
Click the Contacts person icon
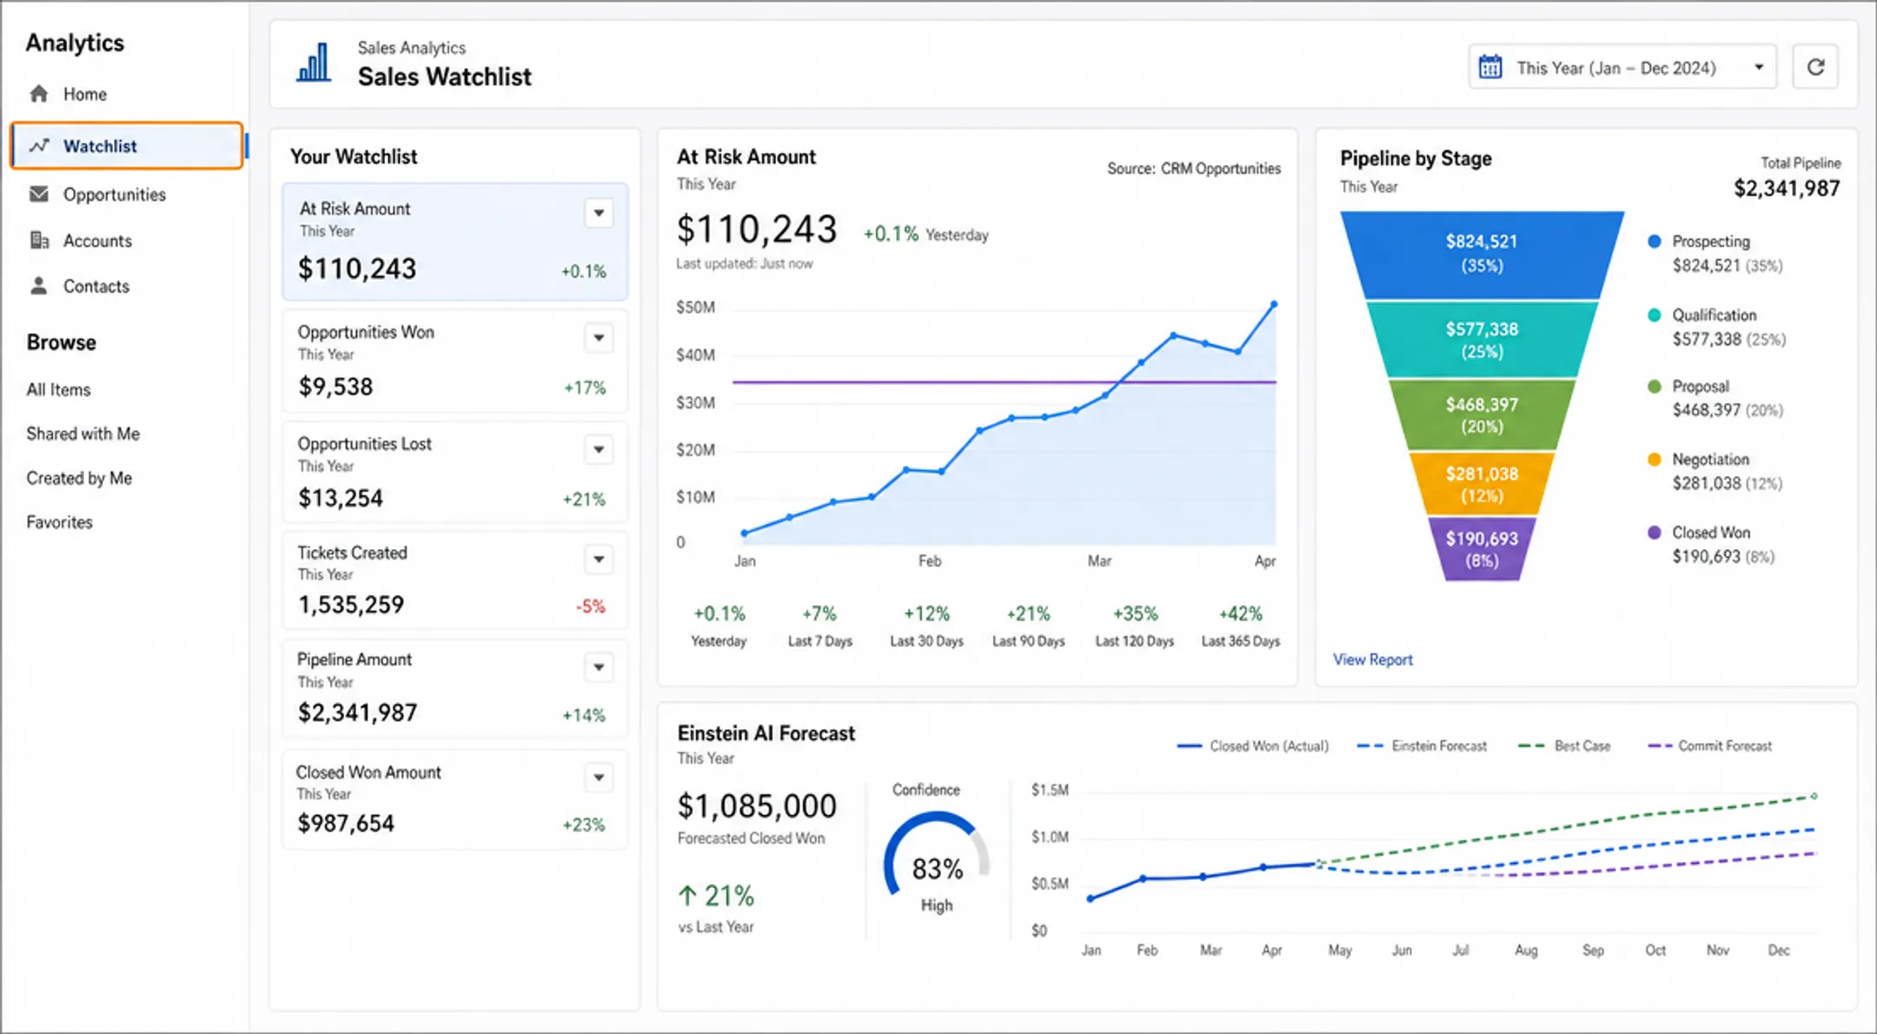pyautogui.click(x=39, y=286)
